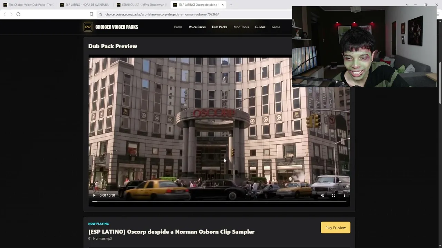Screen dimensions: 442x248
Task: Click the webcam overlay of the streamer
Action: [x=364, y=47]
